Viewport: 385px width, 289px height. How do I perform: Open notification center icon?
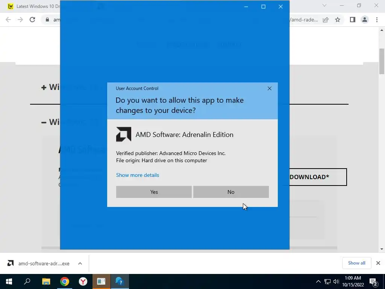click(373, 281)
